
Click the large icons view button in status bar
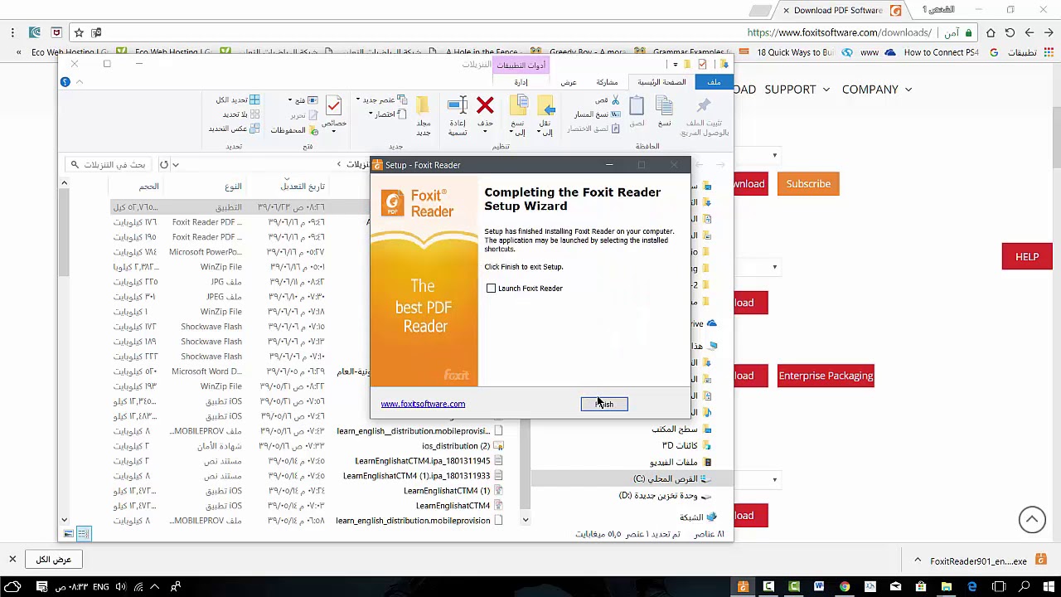click(69, 534)
